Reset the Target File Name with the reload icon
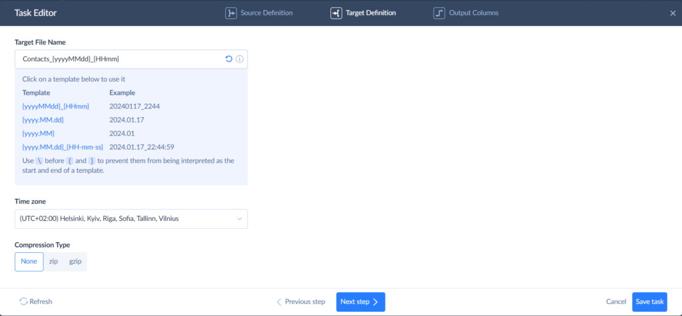 [x=229, y=59]
